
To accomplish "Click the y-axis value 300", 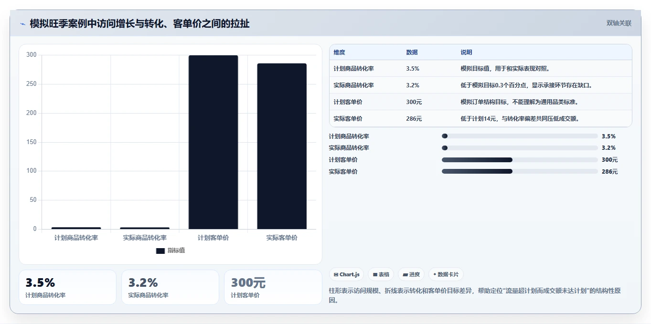I will [x=32, y=55].
